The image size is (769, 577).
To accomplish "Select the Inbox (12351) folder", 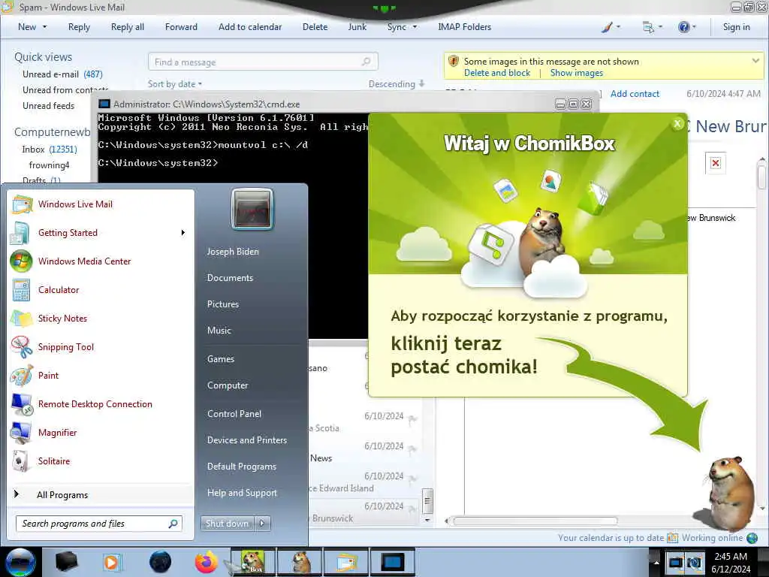I will [x=50, y=150].
